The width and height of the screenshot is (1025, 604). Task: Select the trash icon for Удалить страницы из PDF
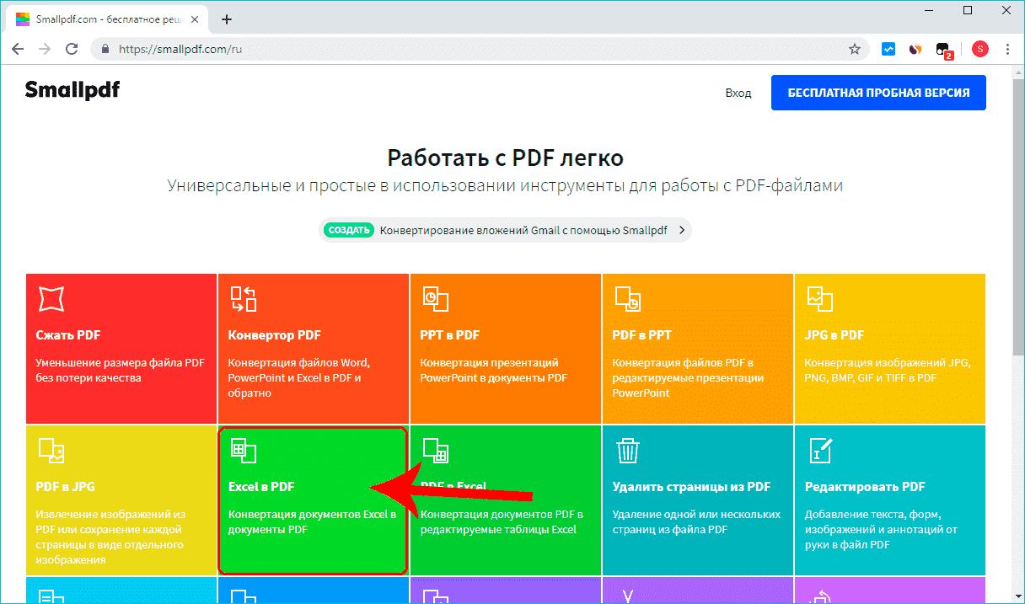(x=628, y=449)
